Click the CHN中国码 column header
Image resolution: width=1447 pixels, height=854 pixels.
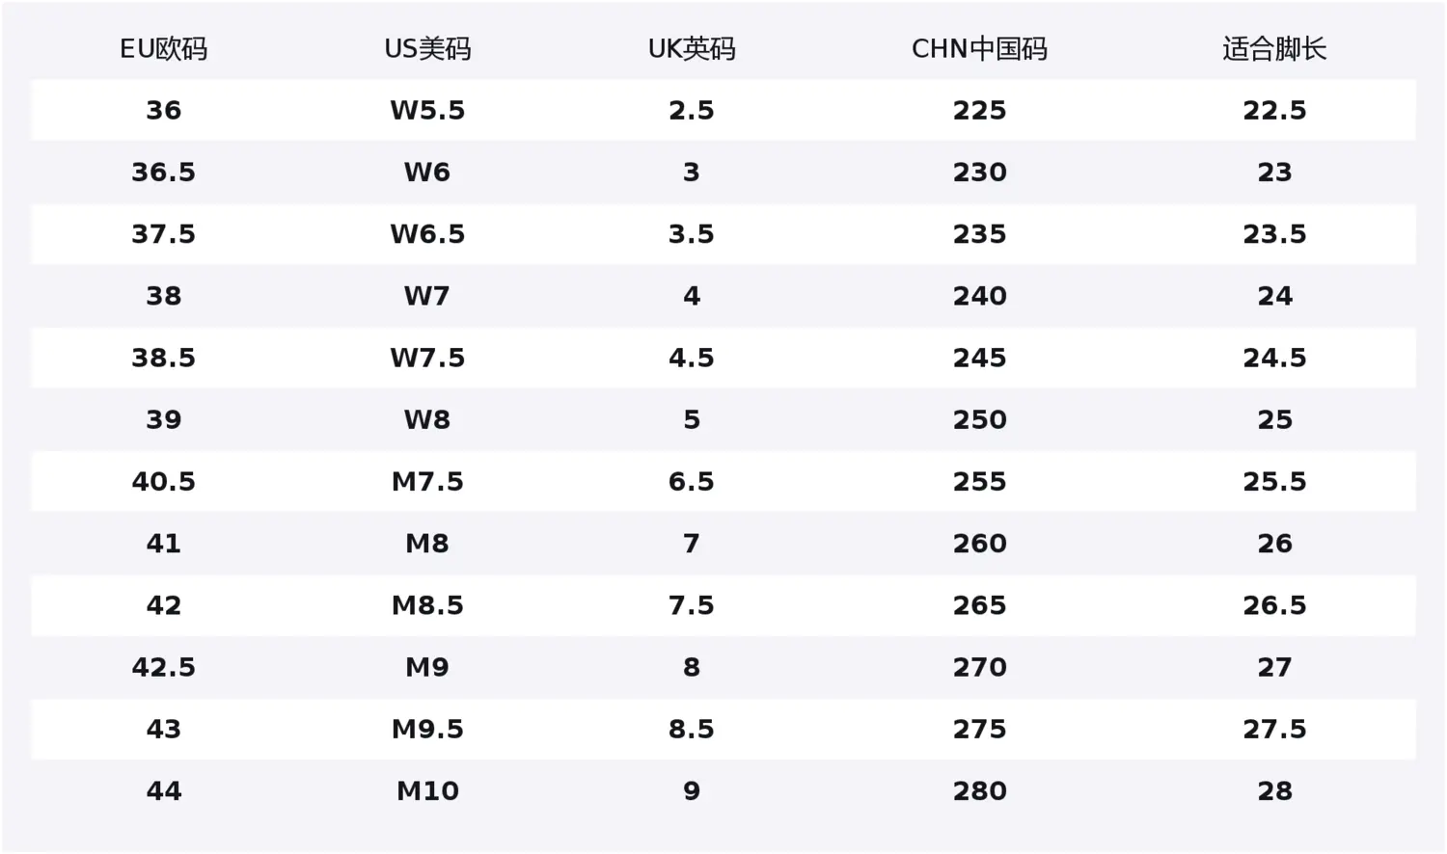pyautogui.click(x=979, y=49)
